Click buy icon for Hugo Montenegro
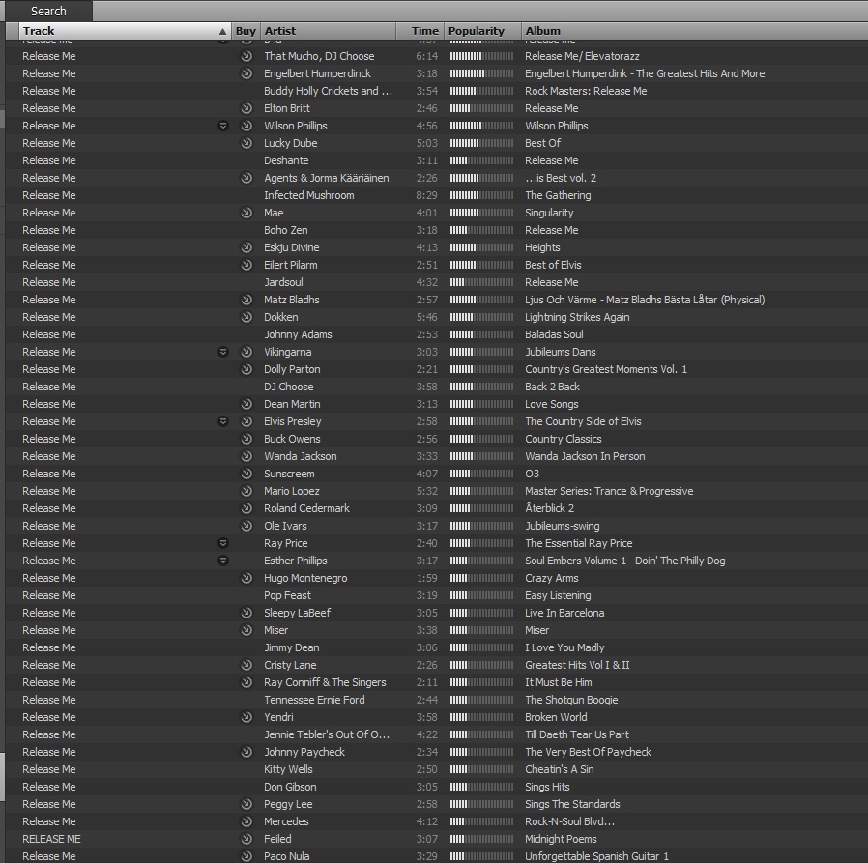The image size is (868, 863). (246, 579)
